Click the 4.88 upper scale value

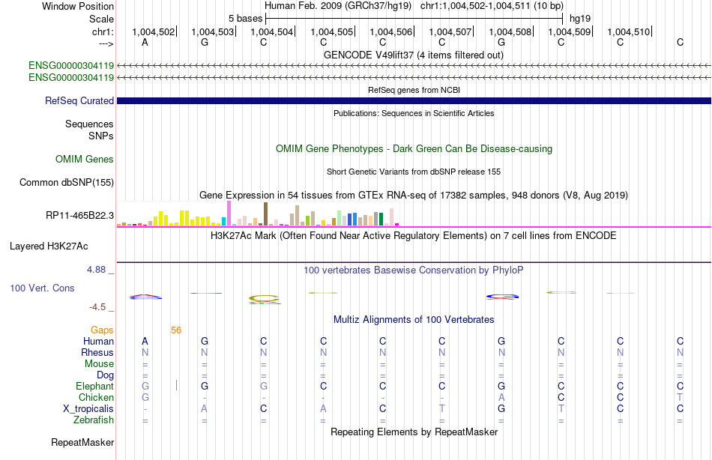(96, 269)
